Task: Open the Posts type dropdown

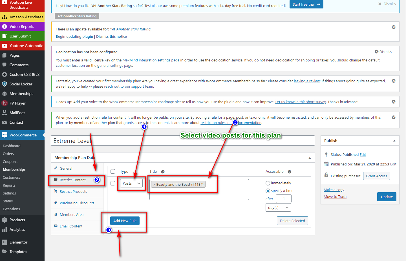Action: click(131, 183)
